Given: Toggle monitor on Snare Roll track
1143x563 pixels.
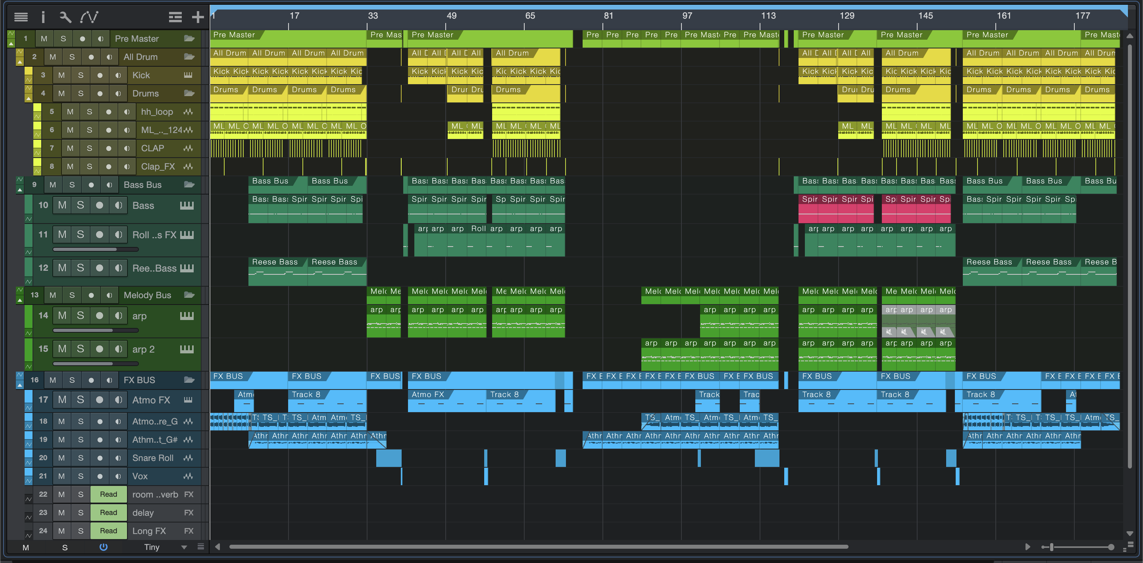Looking at the screenshot, I should [118, 458].
